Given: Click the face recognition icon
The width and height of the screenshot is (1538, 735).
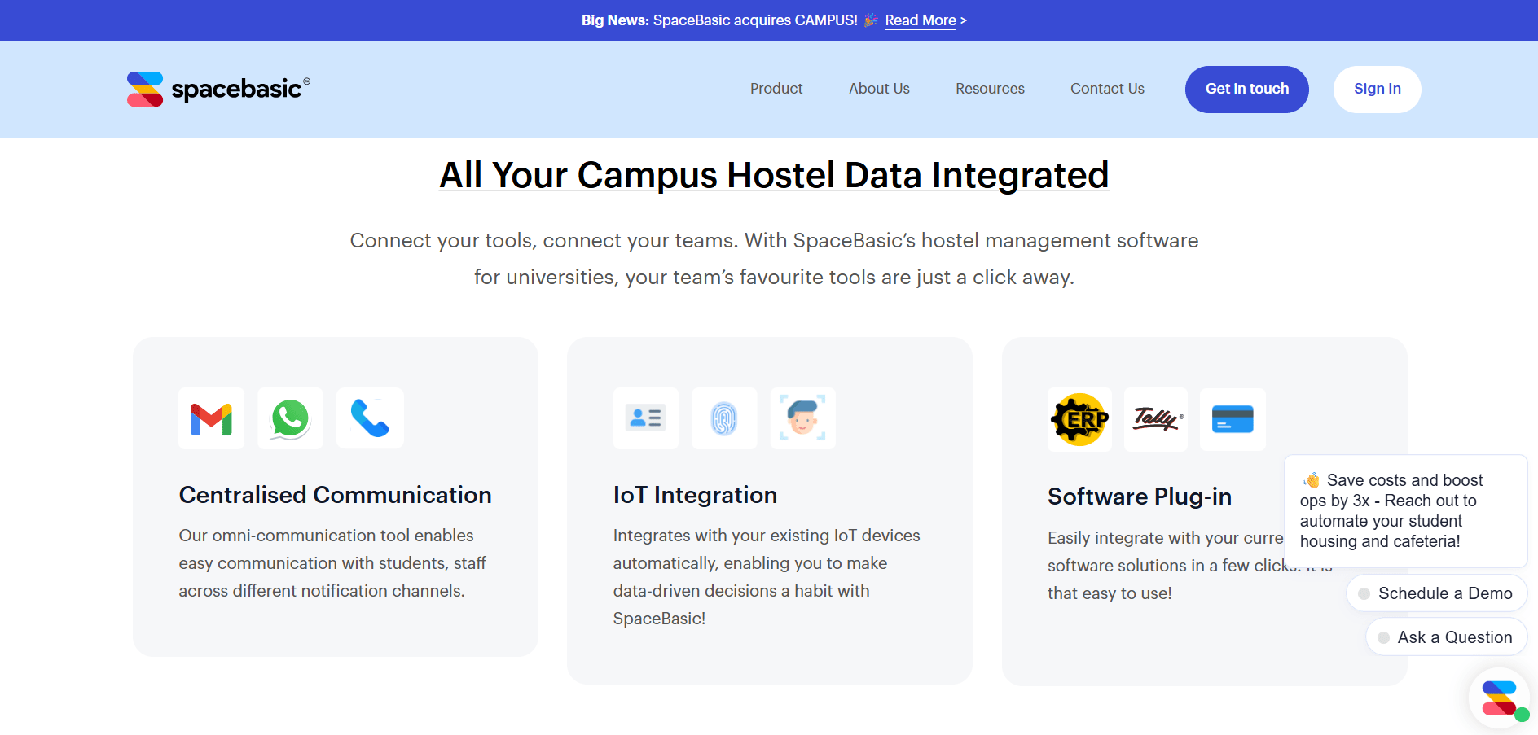Looking at the screenshot, I should (x=802, y=418).
